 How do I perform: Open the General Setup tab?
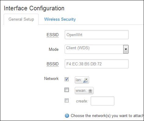(21, 19)
